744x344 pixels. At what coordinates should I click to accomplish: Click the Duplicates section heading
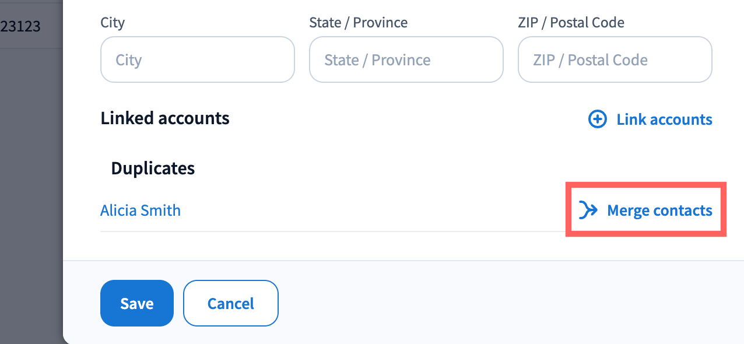(153, 169)
